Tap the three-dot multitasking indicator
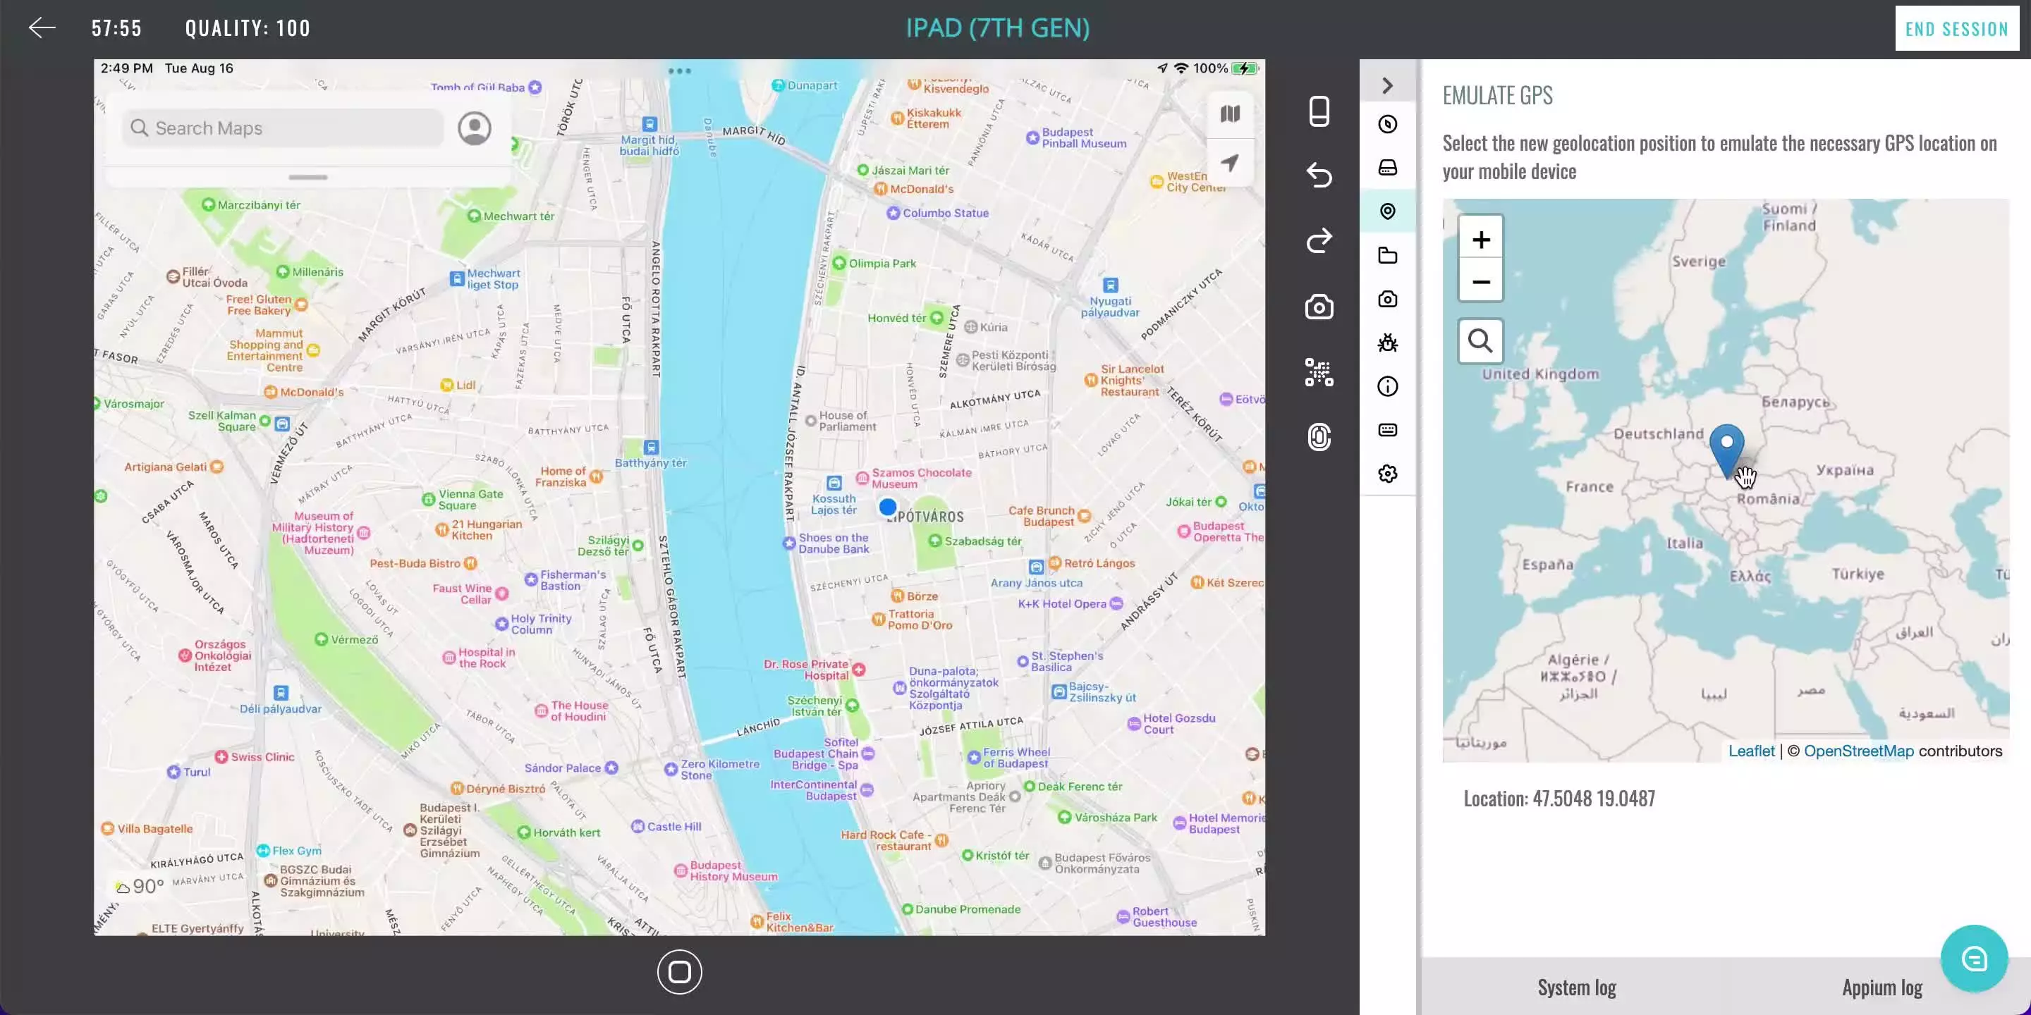Image resolution: width=2031 pixels, height=1015 pixels. tap(679, 71)
